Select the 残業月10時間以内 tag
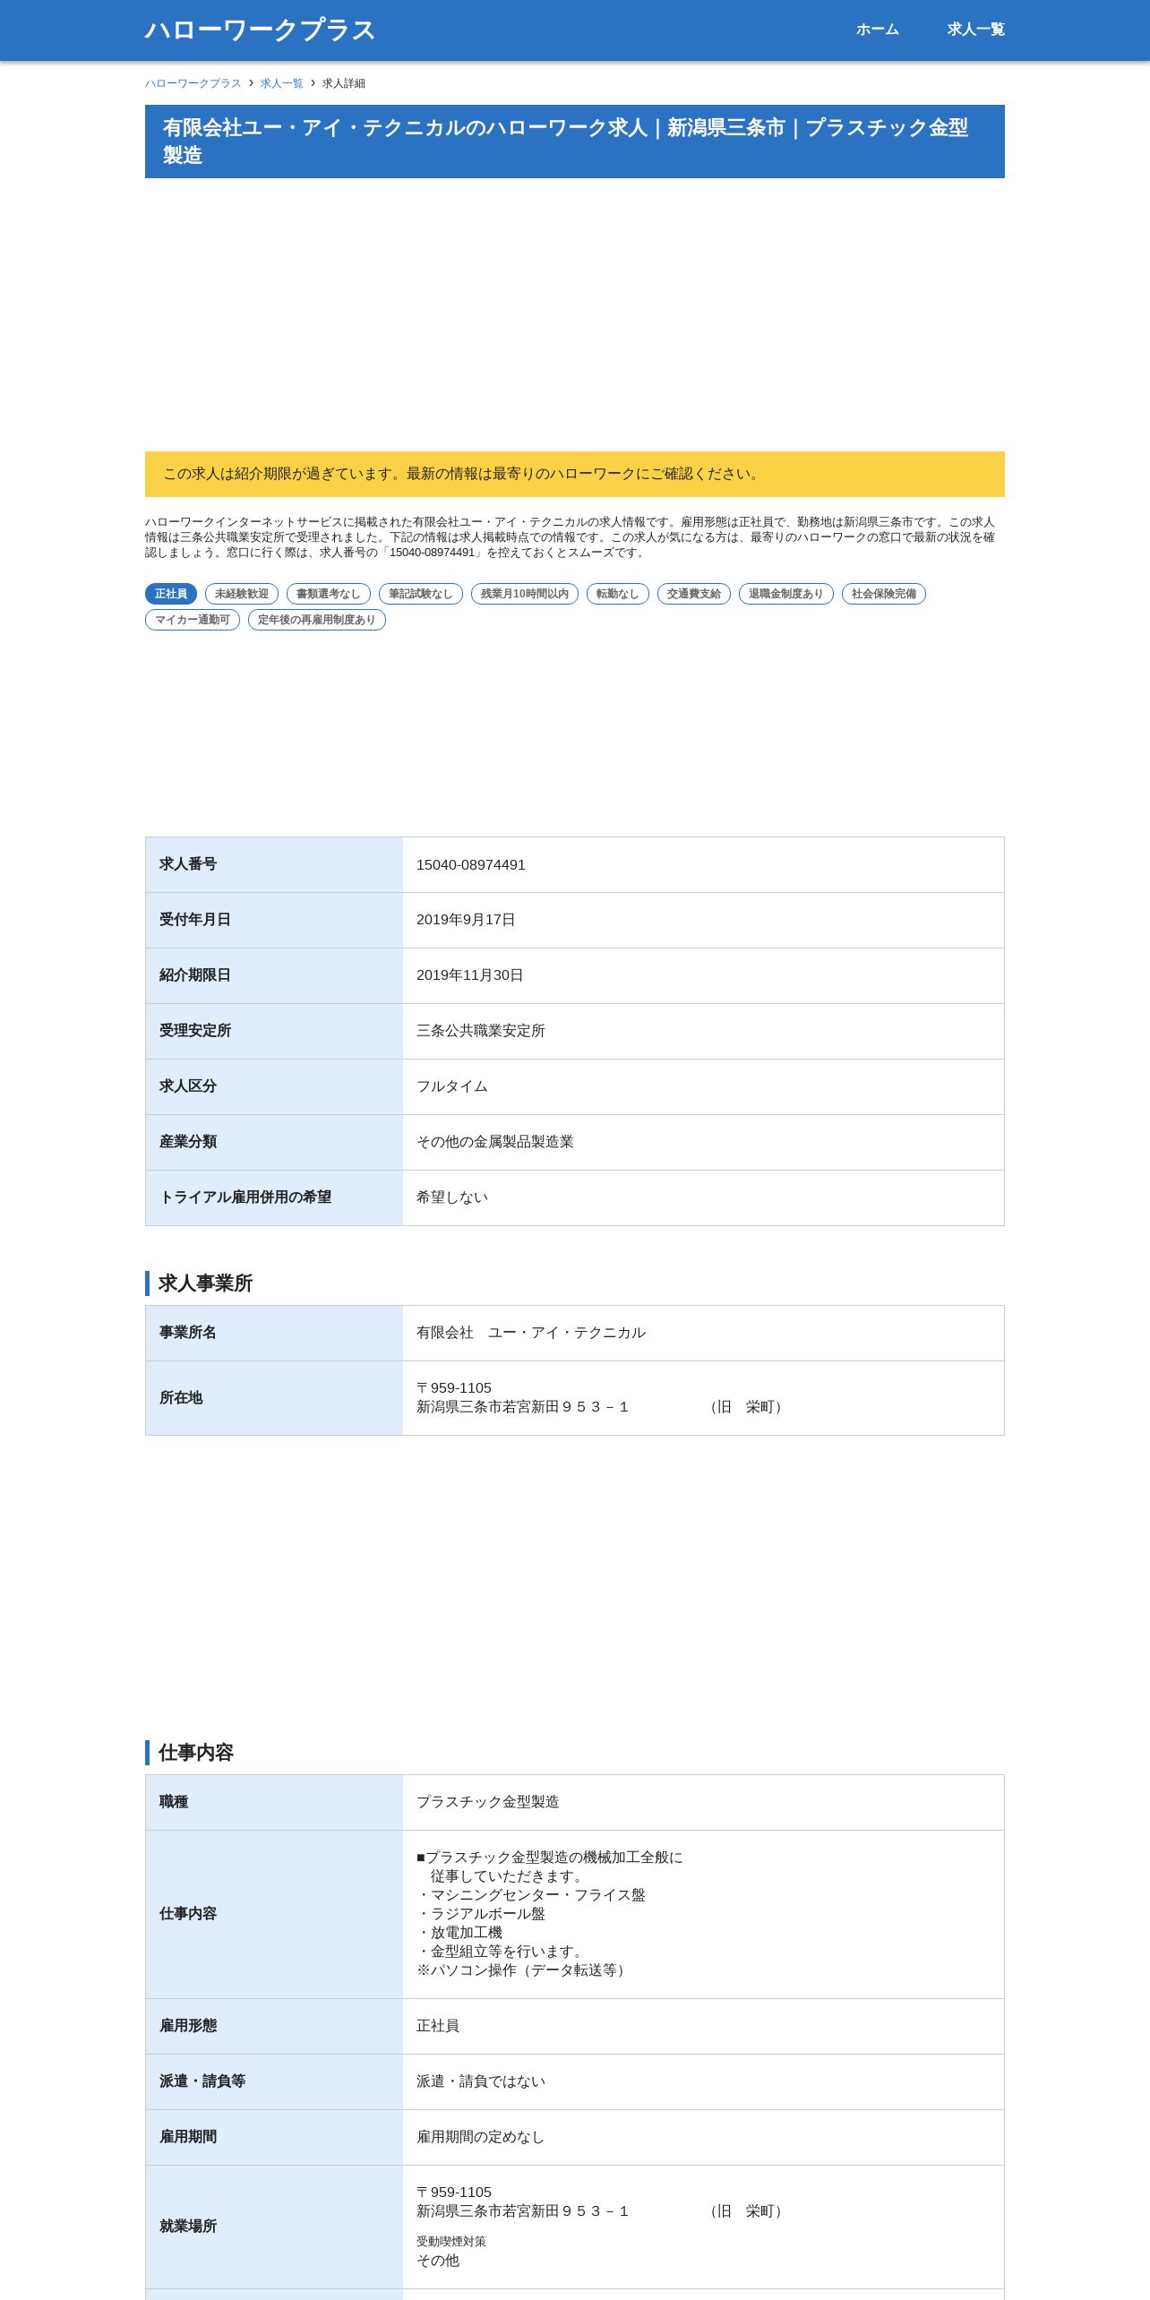The image size is (1150, 2300). pyautogui.click(x=525, y=594)
